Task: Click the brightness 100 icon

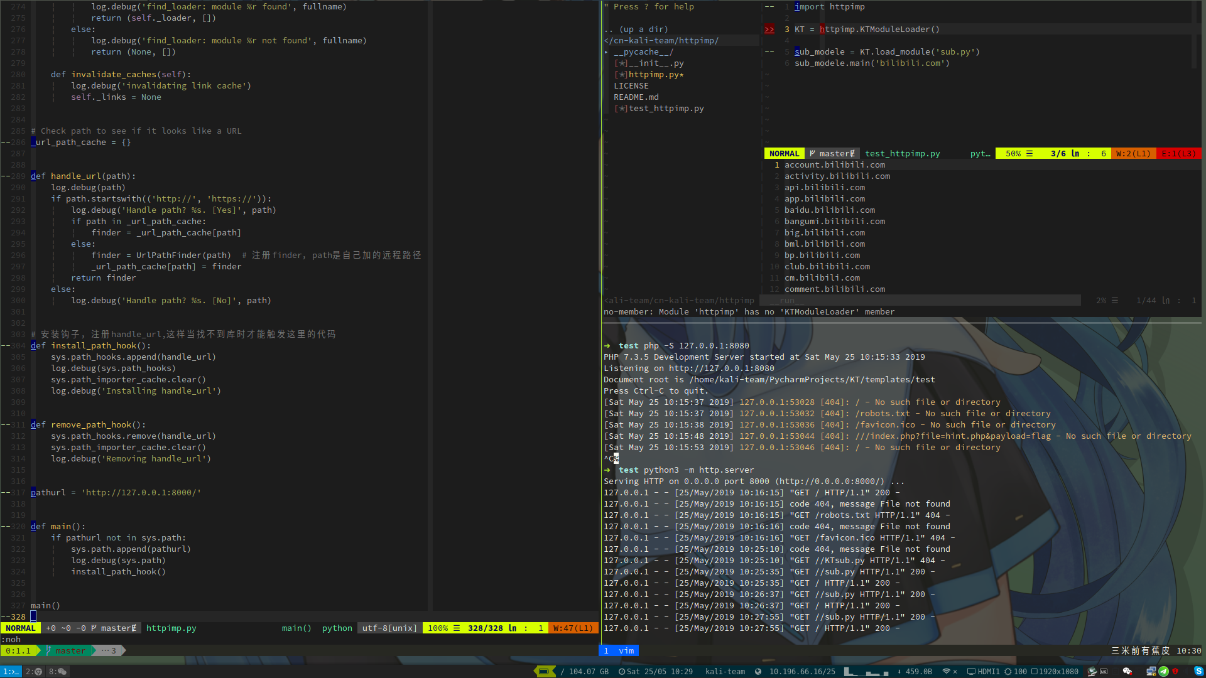Action: pyautogui.click(x=1008, y=671)
